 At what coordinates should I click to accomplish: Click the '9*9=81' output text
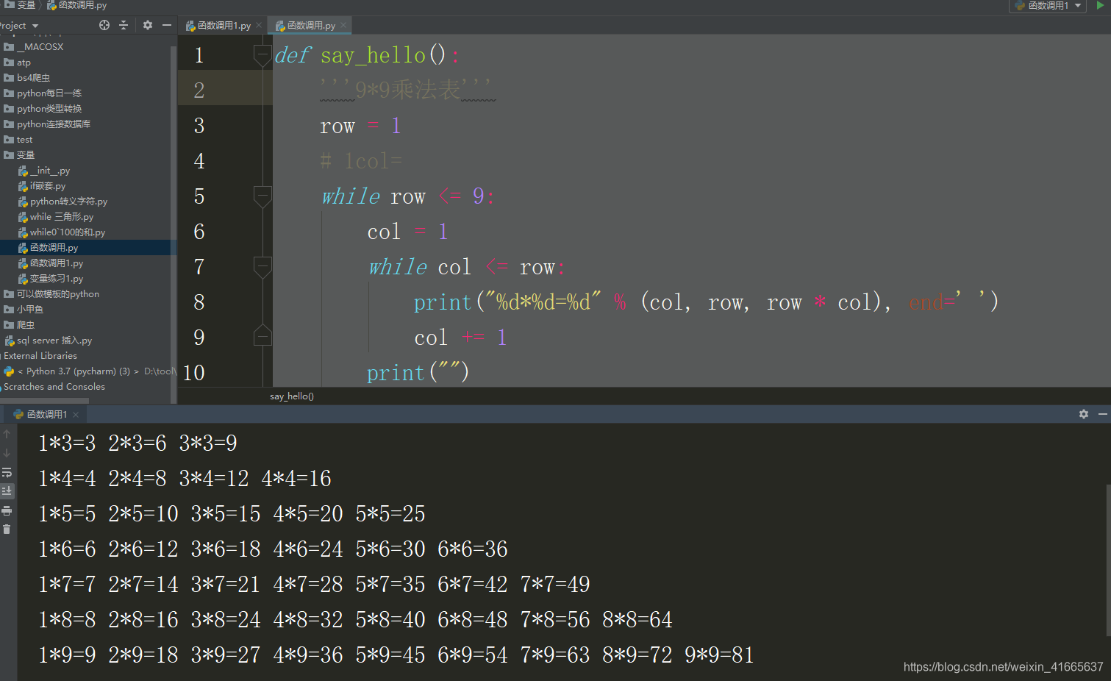coord(719,655)
